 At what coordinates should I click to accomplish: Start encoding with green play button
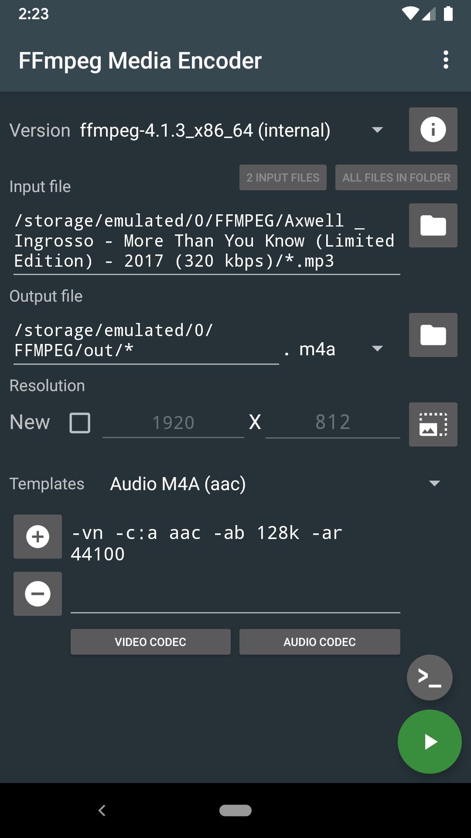(x=429, y=742)
